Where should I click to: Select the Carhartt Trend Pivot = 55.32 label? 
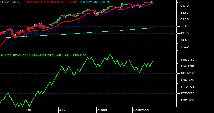click(x=51, y=2)
